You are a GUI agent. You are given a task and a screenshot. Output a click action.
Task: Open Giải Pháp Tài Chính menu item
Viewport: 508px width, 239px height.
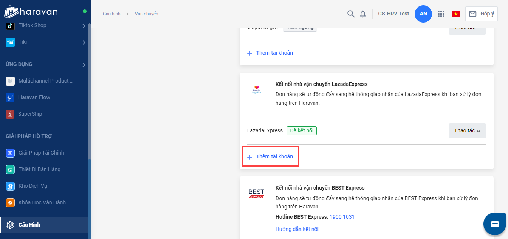(x=41, y=153)
